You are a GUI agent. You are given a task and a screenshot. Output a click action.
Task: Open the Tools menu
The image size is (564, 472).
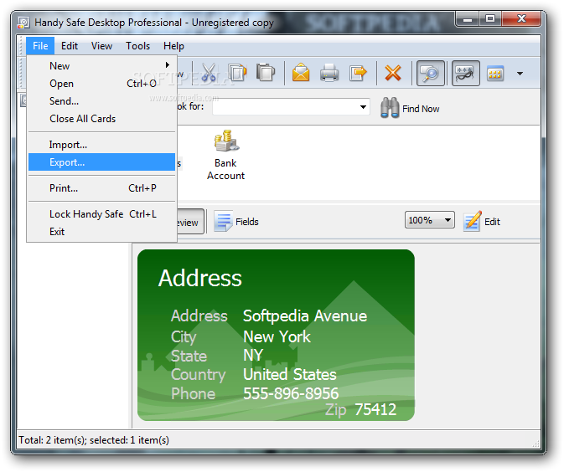pos(137,46)
